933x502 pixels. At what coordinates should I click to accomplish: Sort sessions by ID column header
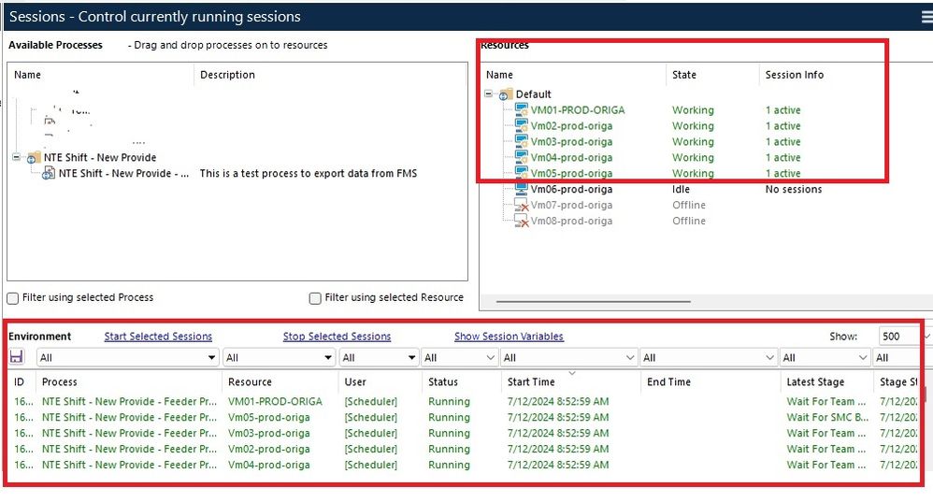[x=20, y=381]
